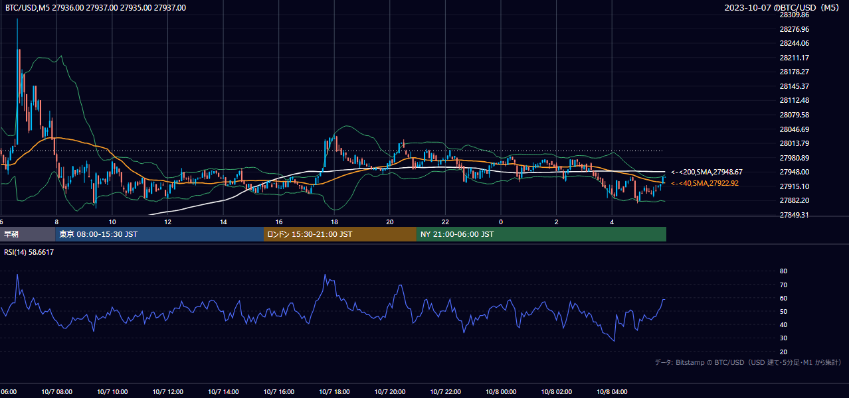Click hour tick 12 under price chart
The image size is (849, 398).
(x=168, y=222)
